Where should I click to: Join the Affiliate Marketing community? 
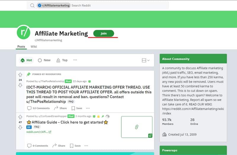(x=103, y=33)
